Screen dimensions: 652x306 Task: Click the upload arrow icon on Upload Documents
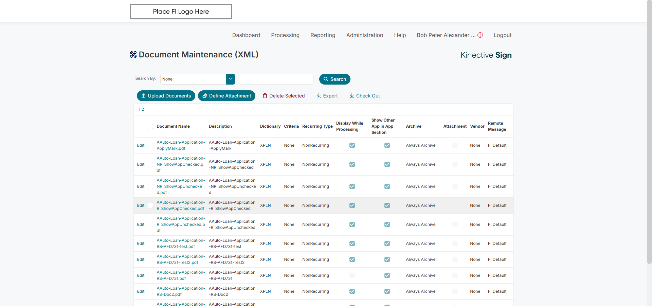pos(144,96)
